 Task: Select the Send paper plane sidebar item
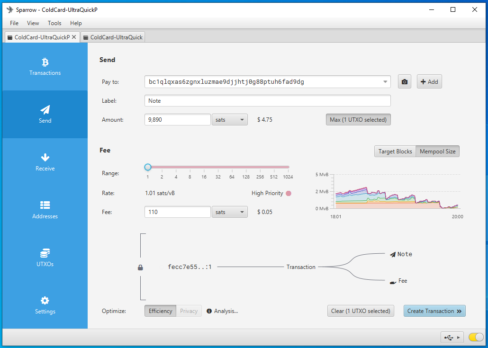tap(45, 115)
